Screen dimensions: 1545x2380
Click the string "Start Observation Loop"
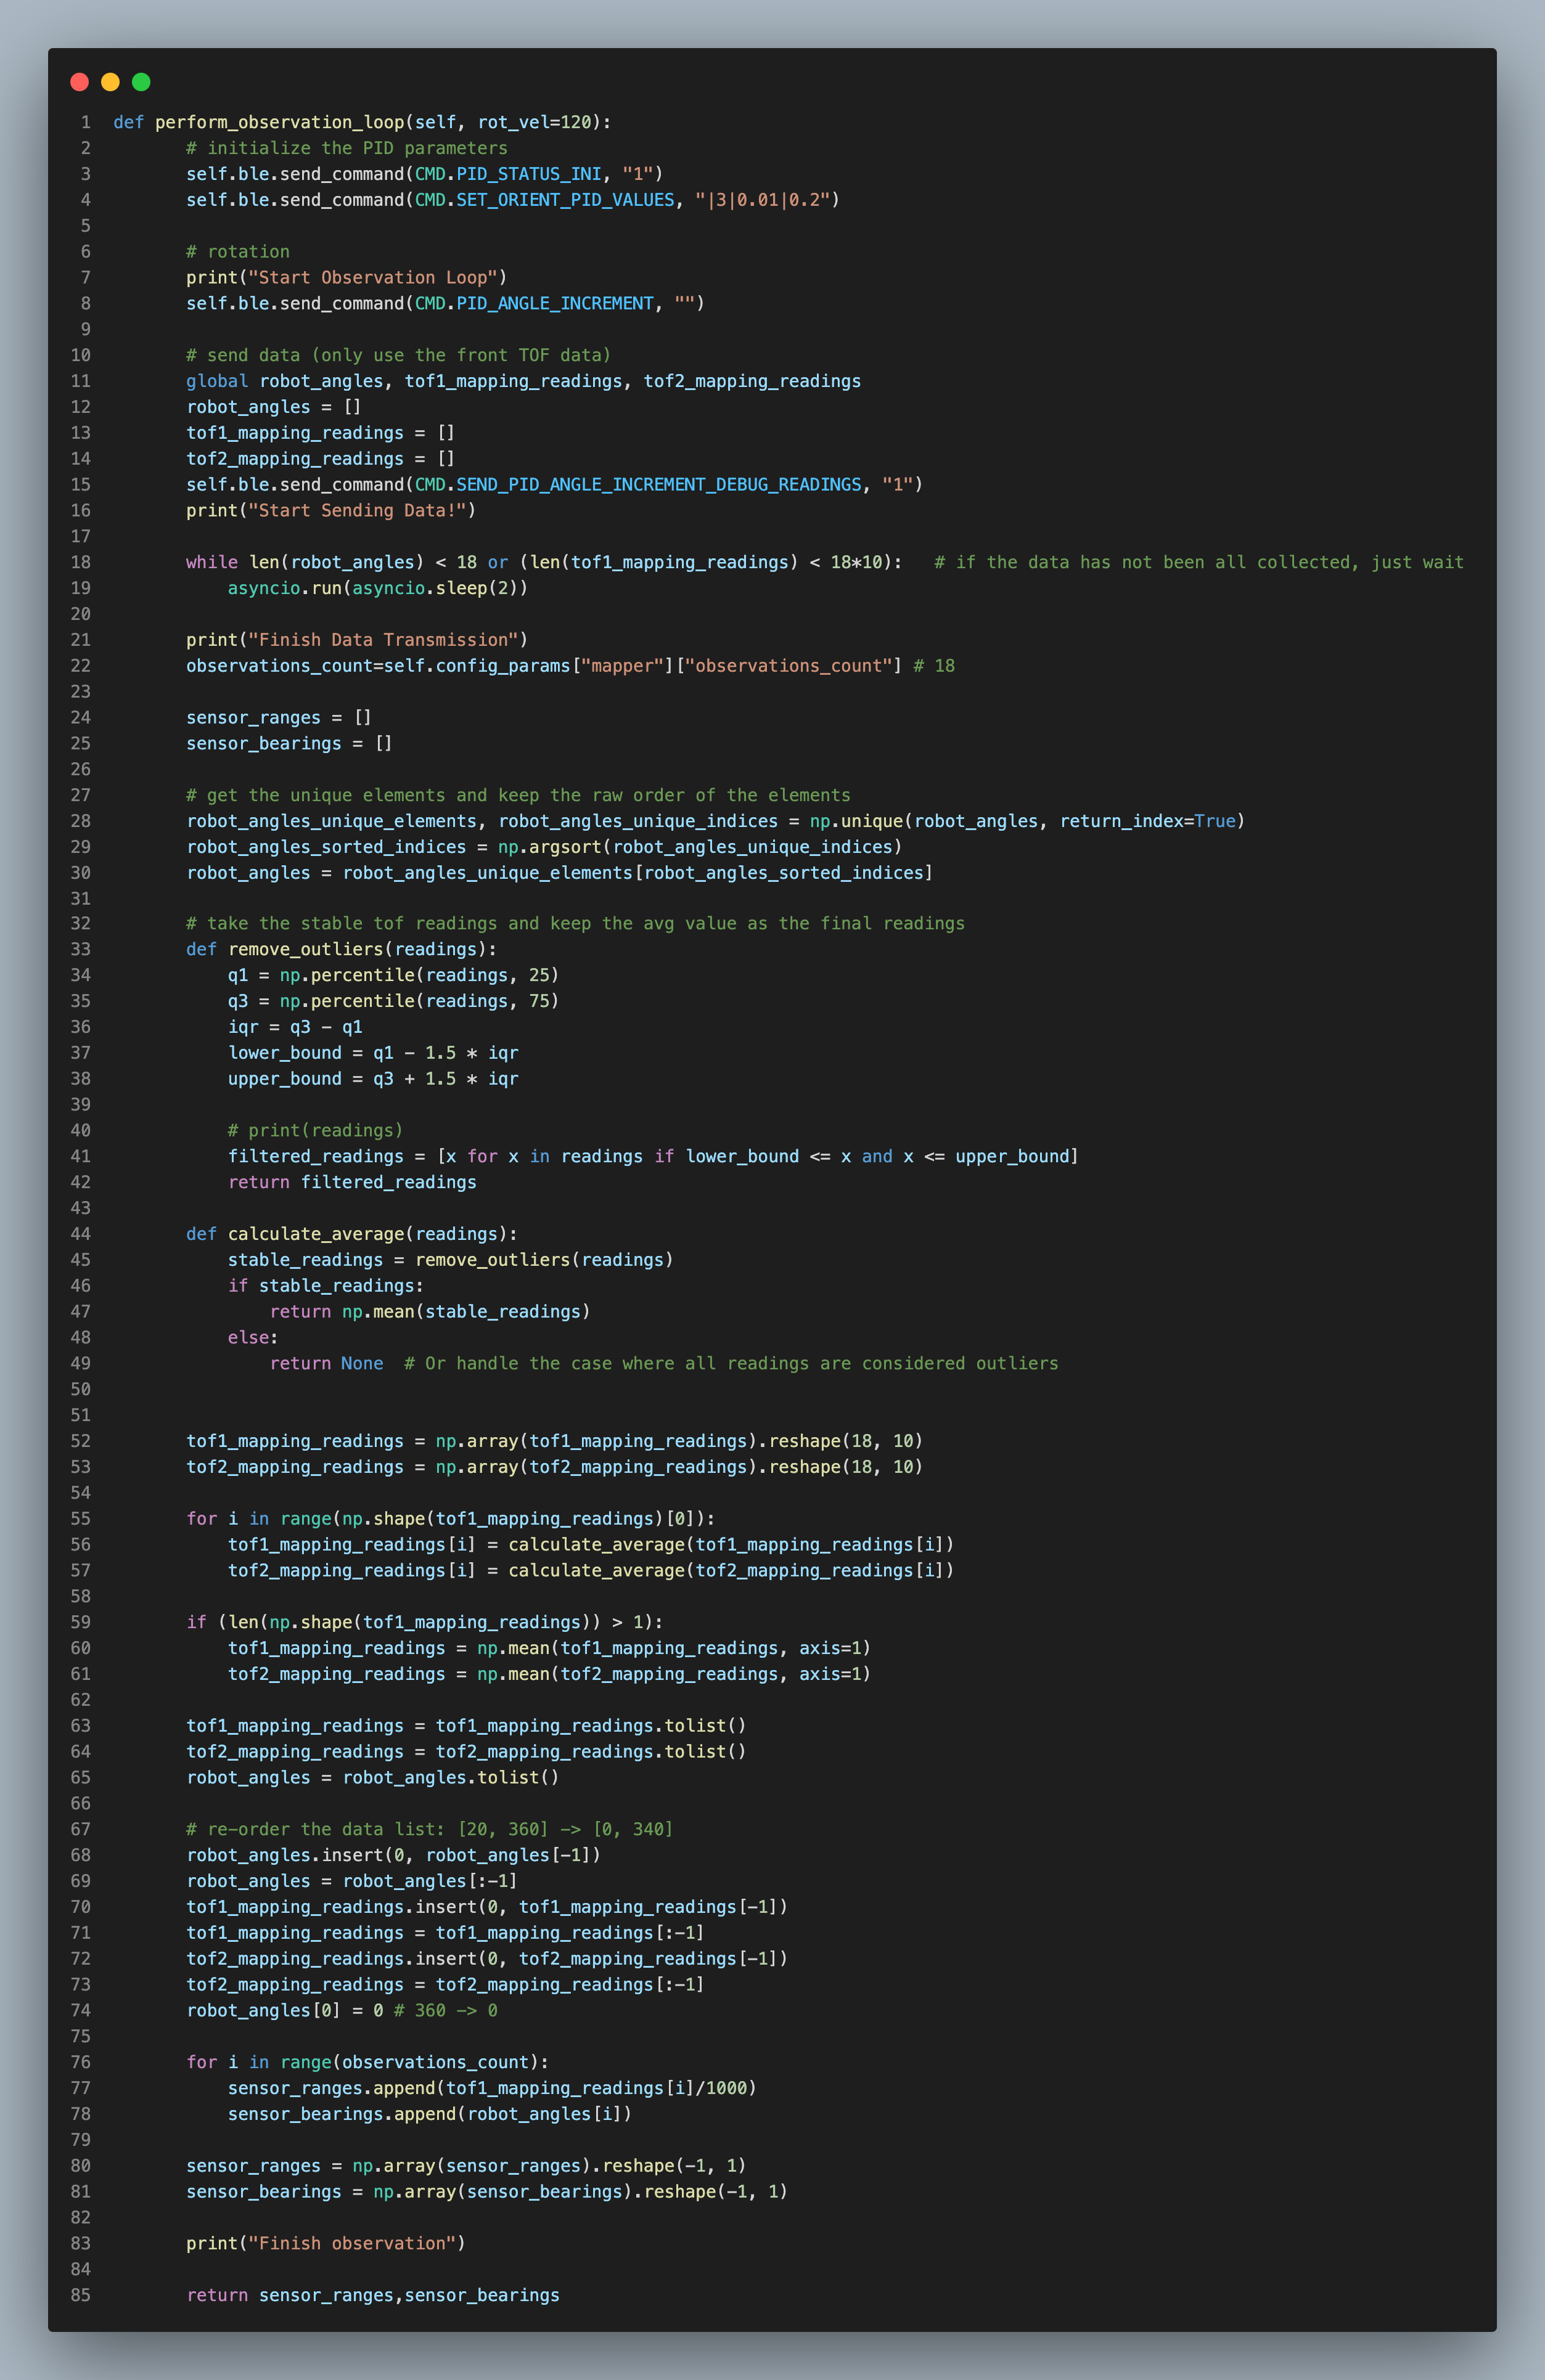point(373,277)
